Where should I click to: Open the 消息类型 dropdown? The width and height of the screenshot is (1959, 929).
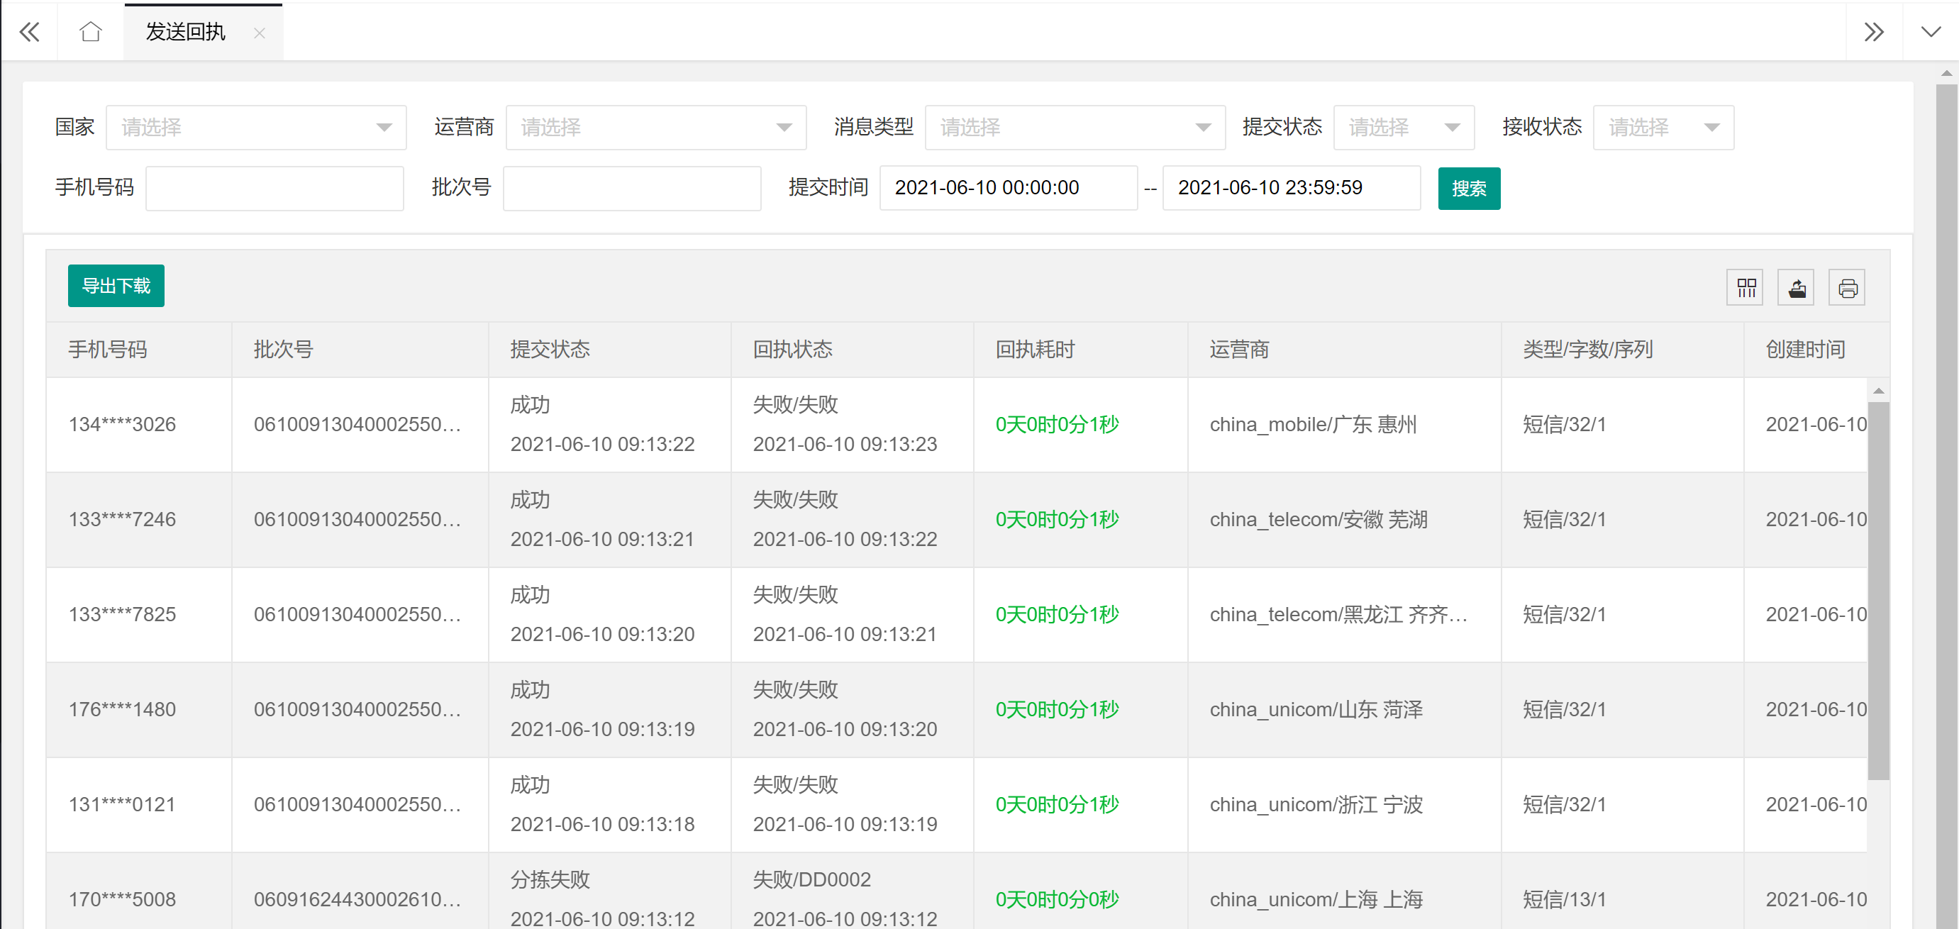pyautogui.click(x=1075, y=127)
